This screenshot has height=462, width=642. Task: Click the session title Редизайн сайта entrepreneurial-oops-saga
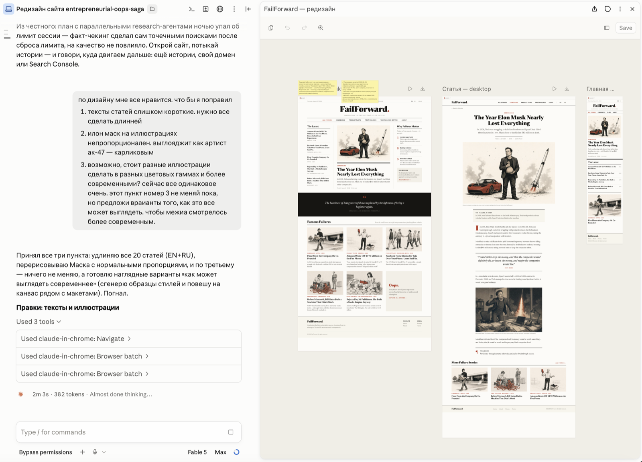pos(80,9)
